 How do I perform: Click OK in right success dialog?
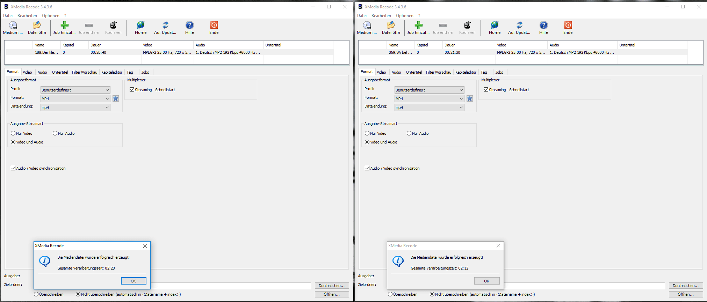coord(487,281)
